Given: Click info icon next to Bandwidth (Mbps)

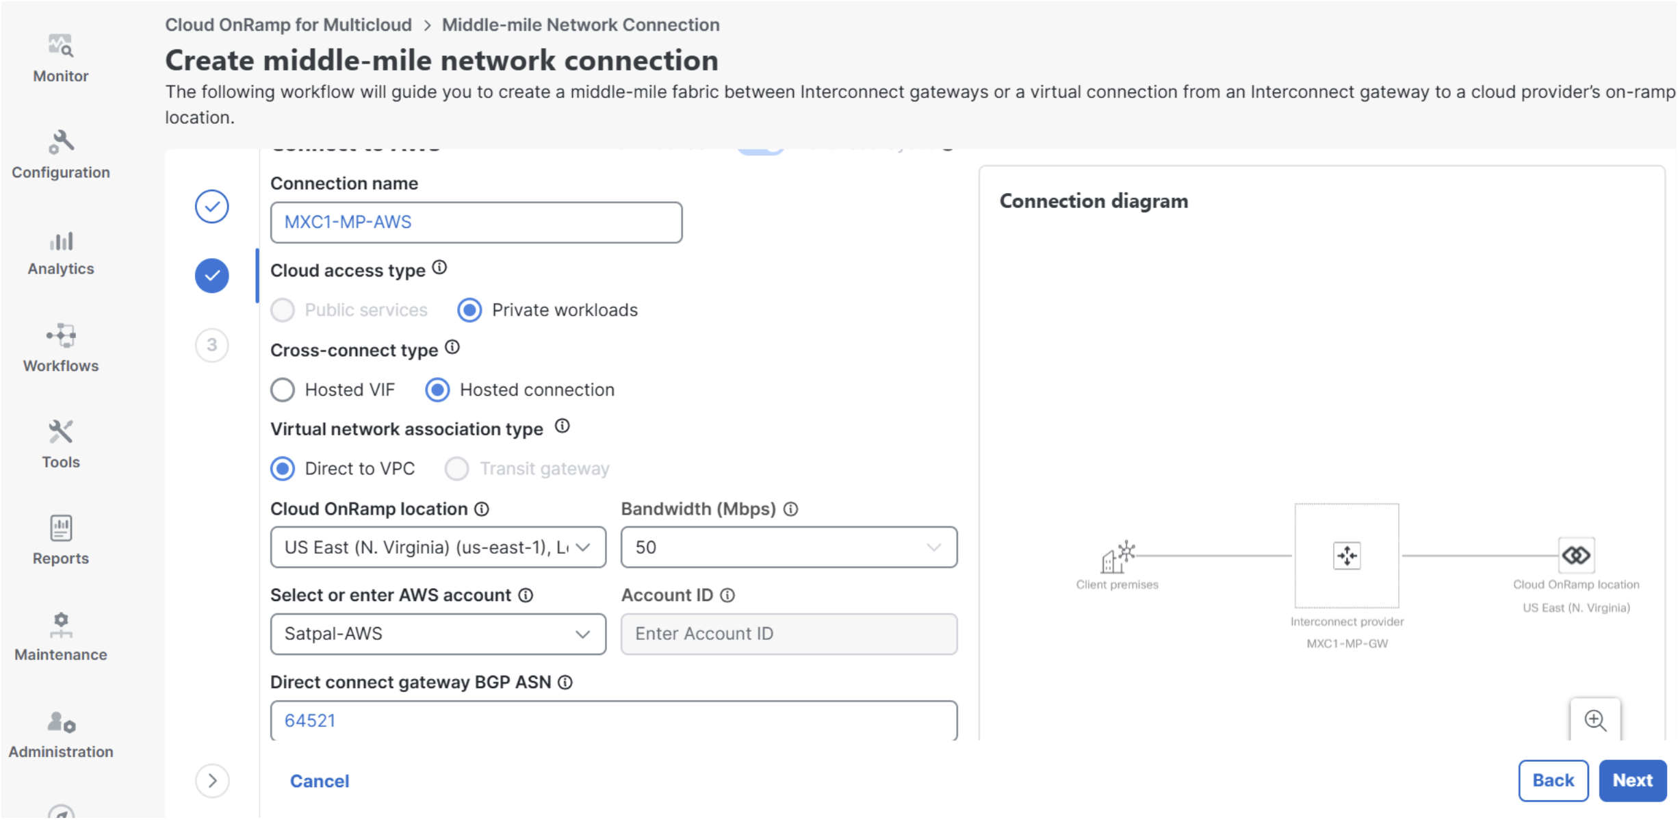Looking at the screenshot, I should click(791, 509).
